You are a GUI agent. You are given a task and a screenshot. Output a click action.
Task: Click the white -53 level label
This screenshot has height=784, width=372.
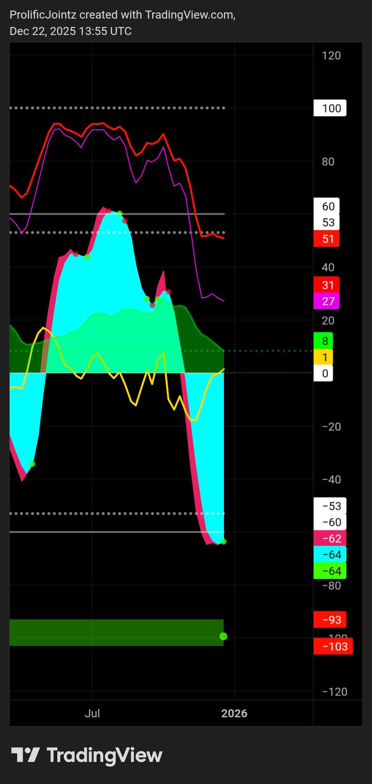click(330, 506)
